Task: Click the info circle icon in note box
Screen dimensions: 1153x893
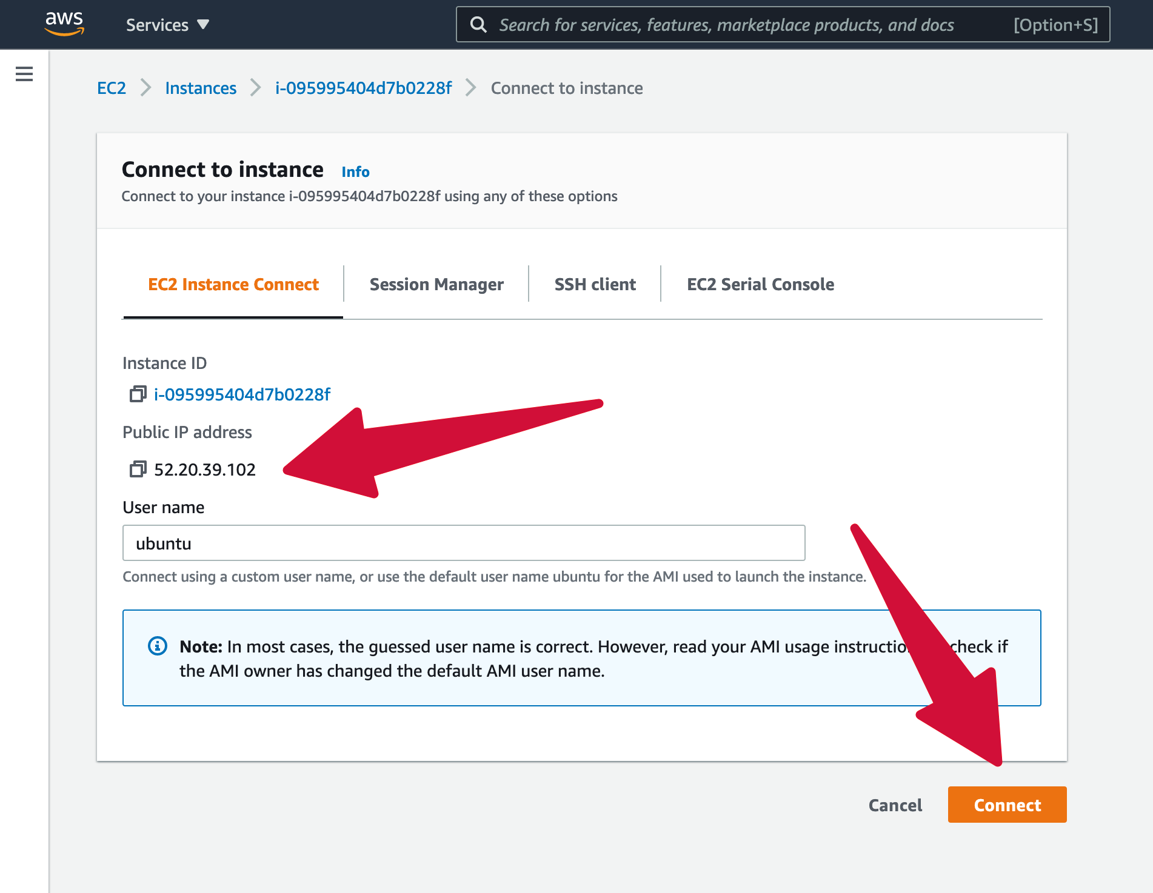Action: (158, 646)
